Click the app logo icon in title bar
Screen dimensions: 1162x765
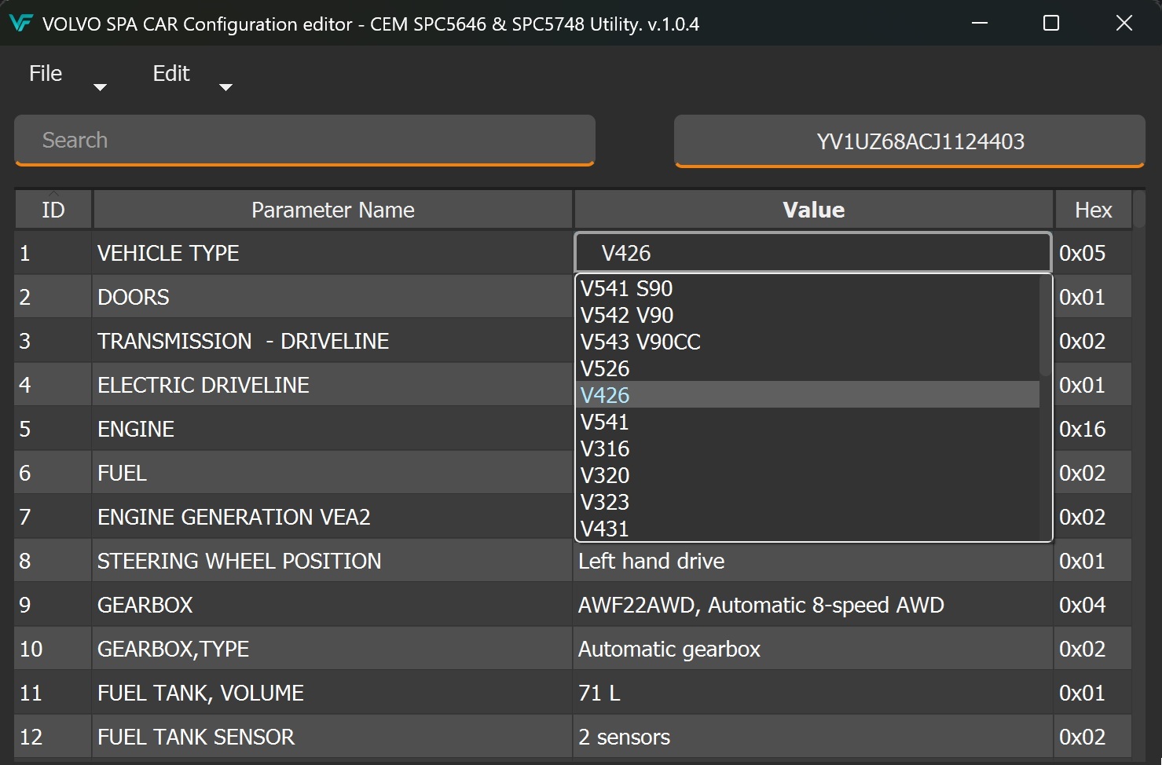20,23
